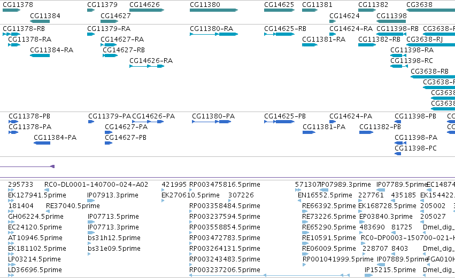Select protein CG11381-PA
The image size is (455, 278).
324,127
